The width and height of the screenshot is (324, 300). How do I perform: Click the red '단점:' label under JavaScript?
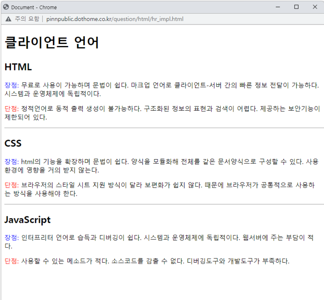tap(12, 261)
